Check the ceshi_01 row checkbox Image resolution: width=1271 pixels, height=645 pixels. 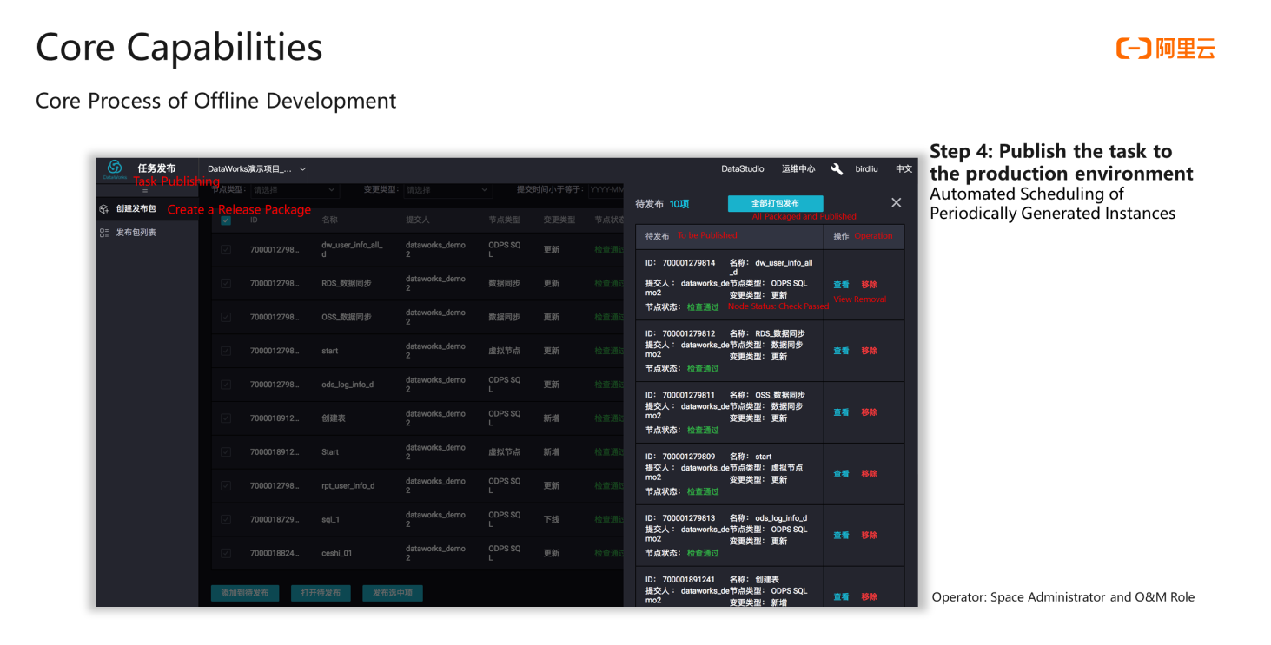[226, 552]
